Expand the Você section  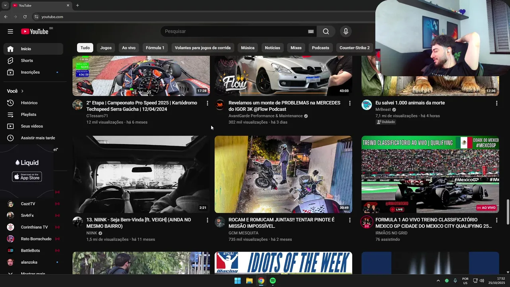point(15,91)
